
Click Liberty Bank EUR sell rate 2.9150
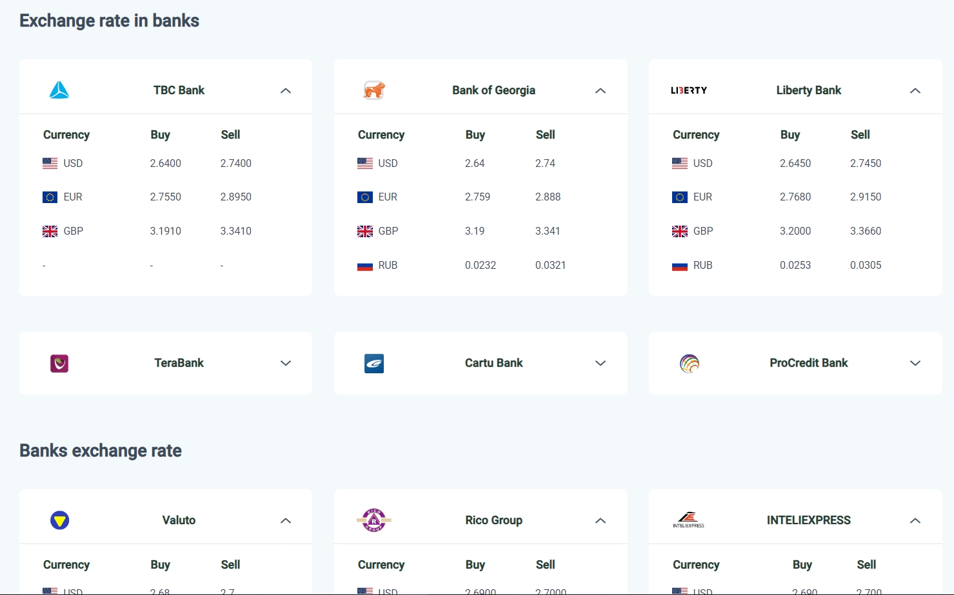pos(866,197)
